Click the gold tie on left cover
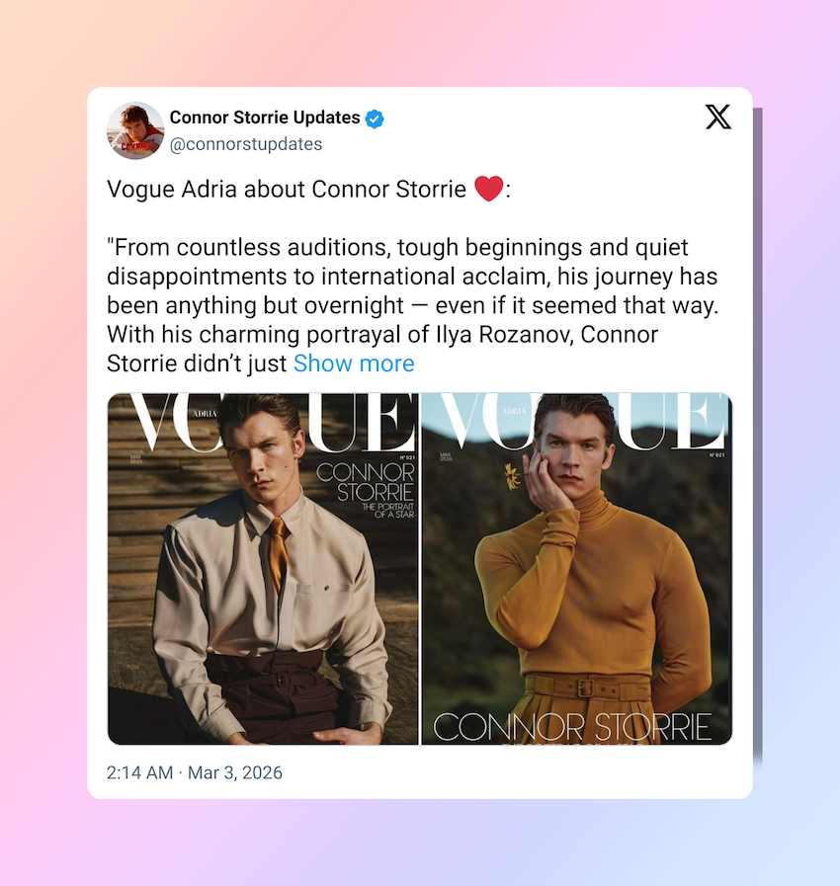840x886 pixels. coord(277,554)
